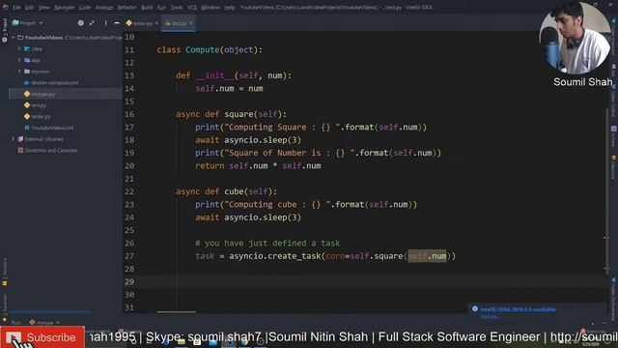Click the IntelliJ IDEA 2019.3.5 available notification
Viewport: 618px width, 348px height.
click(x=518, y=309)
